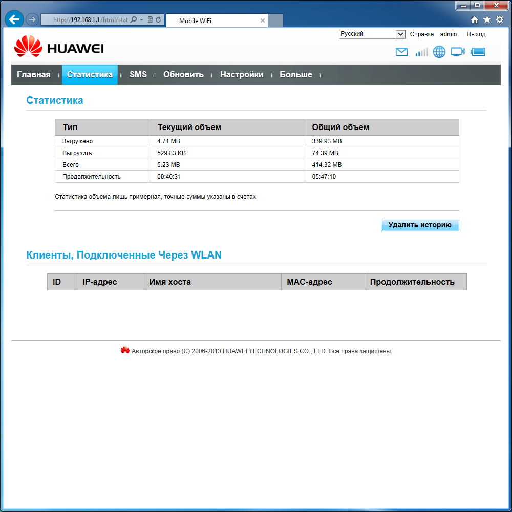Viewport: 512px width, 512px height.
Task: Open a new blank browser tab
Action: pos(275,20)
